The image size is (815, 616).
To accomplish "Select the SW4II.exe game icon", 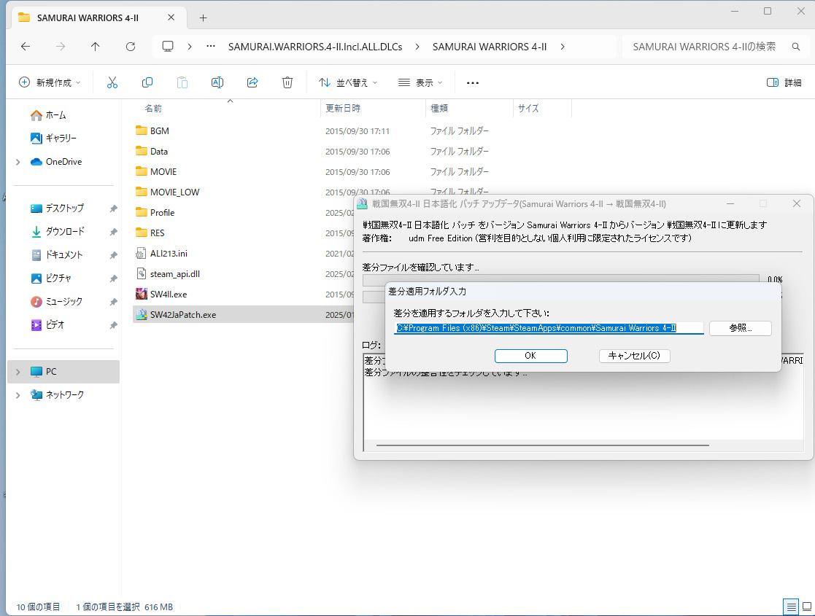I will coord(141,294).
